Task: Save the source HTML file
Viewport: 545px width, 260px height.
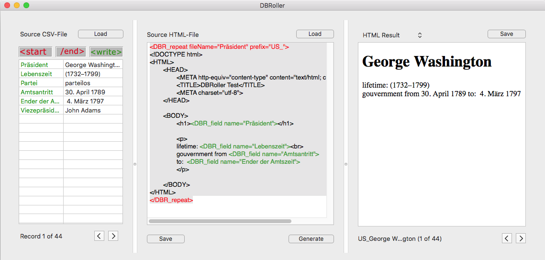Action: click(166, 239)
